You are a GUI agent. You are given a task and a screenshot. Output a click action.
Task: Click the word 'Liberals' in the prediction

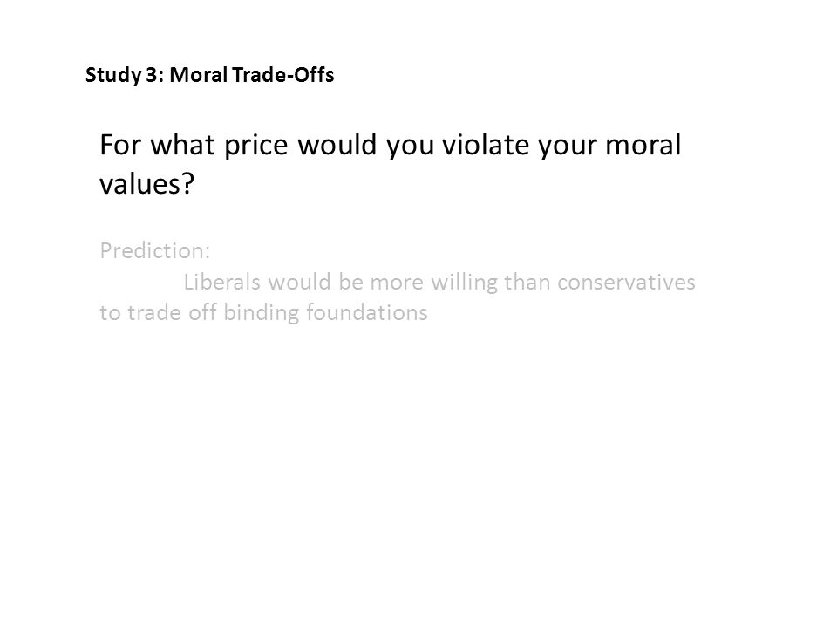click(221, 282)
